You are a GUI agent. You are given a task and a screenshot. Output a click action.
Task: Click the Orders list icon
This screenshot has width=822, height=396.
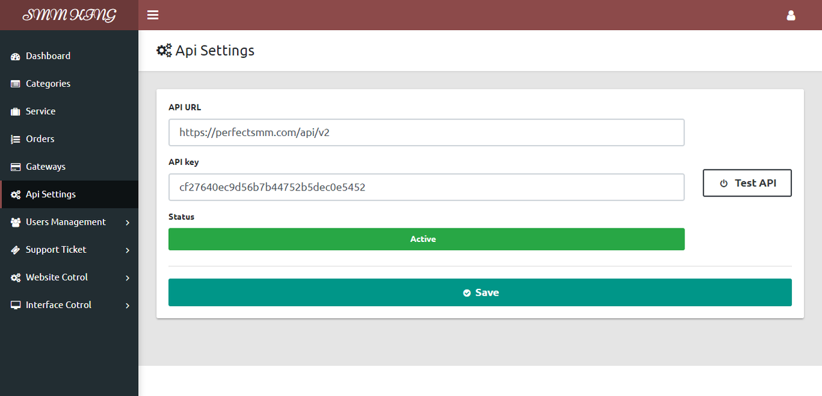click(15, 139)
